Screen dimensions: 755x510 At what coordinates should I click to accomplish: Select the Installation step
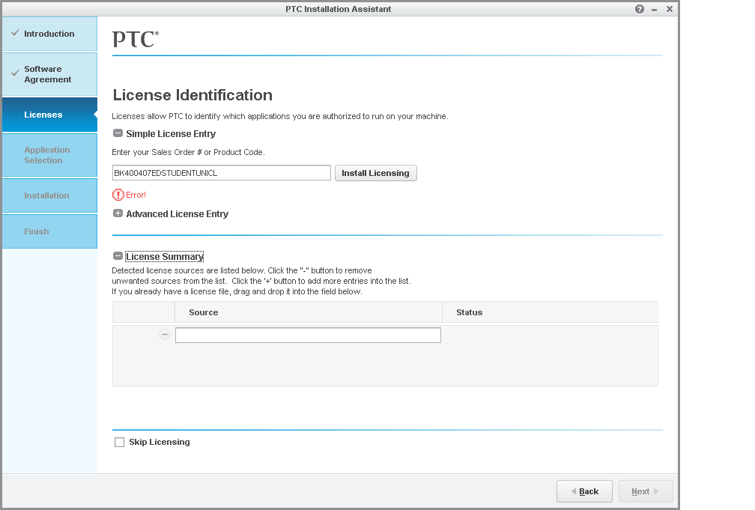pos(49,195)
